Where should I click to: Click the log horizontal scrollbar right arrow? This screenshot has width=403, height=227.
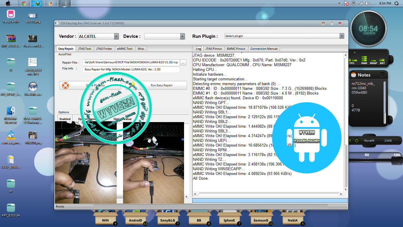point(341,194)
